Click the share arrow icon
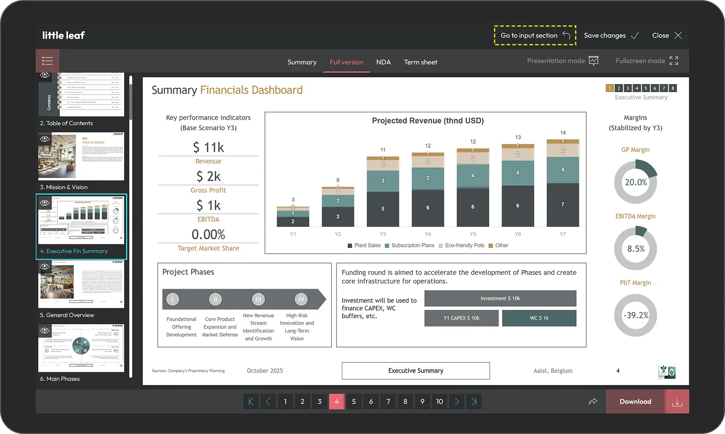The width and height of the screenshot is (725, 434). point(593,402)
